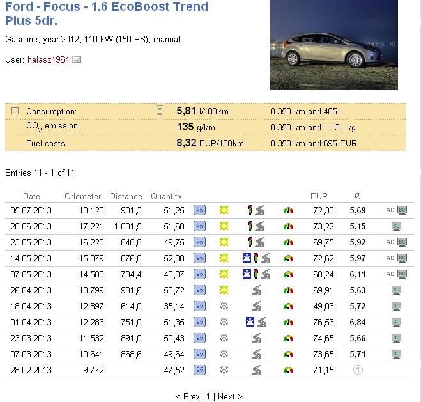This screenshot has width=421, height=402.
Task: Click the country road icon for 23.03.2013
Action: pos(257,337)
